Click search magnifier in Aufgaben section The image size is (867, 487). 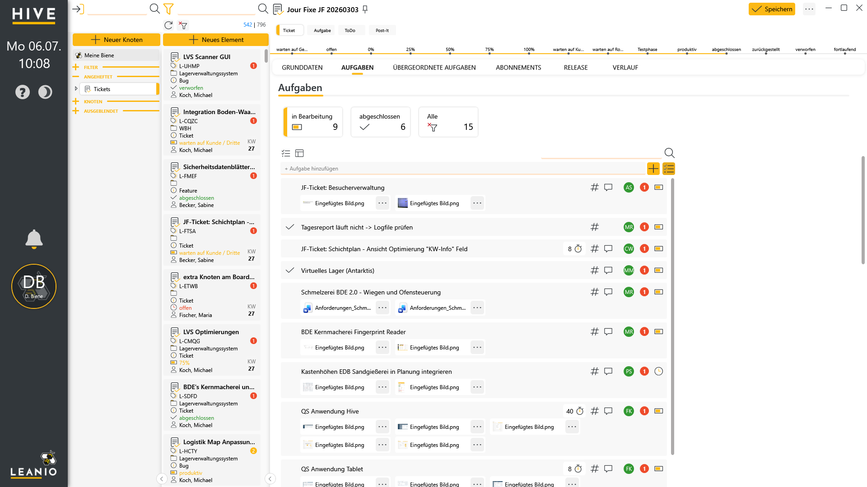[x=669, y=153]
